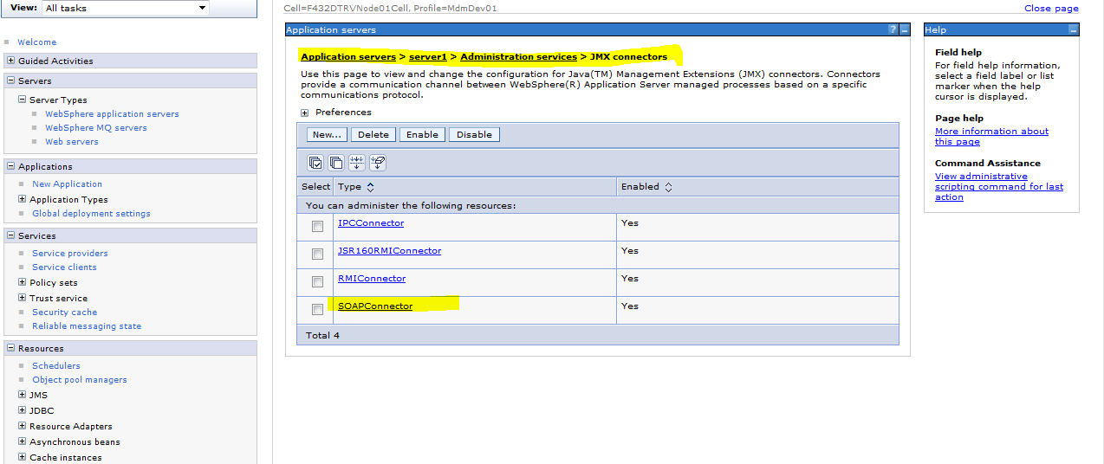The image size is (1104, 464).
Task: Collapse the Servers navigation section
Action: click(x=10, y=81)
